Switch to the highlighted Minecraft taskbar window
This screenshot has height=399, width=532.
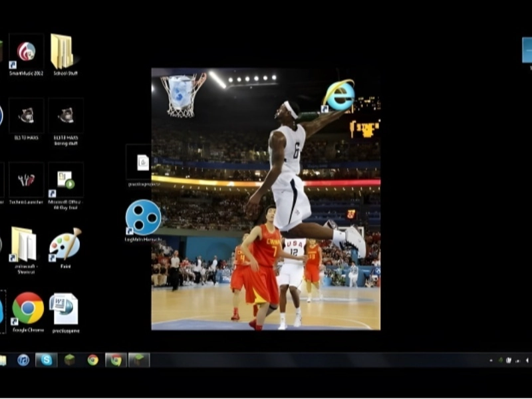[139, 360]
